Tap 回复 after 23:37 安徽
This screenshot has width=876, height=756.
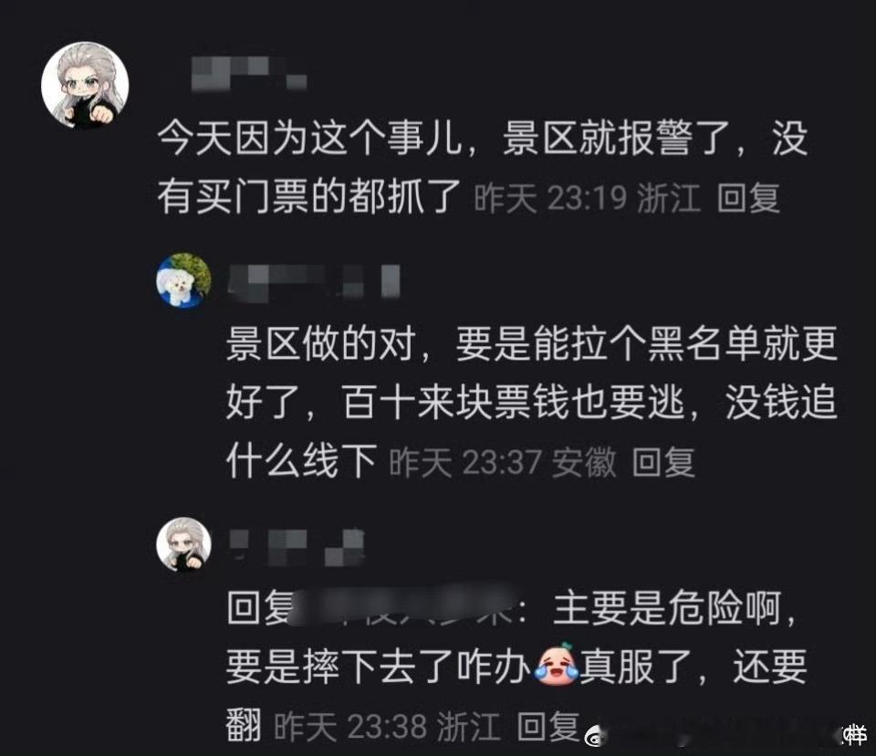[x=663, y=462]
